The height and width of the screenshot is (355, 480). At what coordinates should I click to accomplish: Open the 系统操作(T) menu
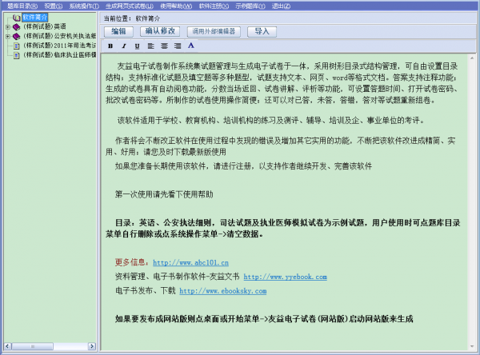(x=84, y=6)
